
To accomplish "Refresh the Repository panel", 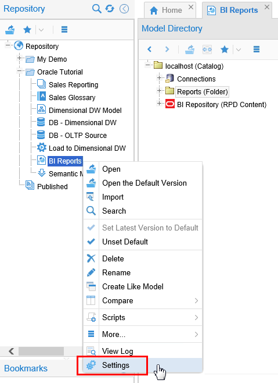I will tap(110, 9).
